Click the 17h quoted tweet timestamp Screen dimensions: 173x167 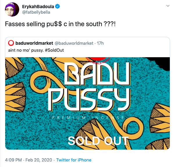point(100,43)
